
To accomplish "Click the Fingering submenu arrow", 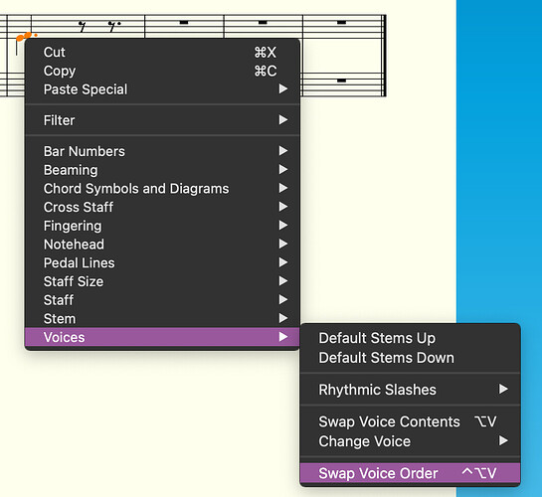I will coord(283,226).
